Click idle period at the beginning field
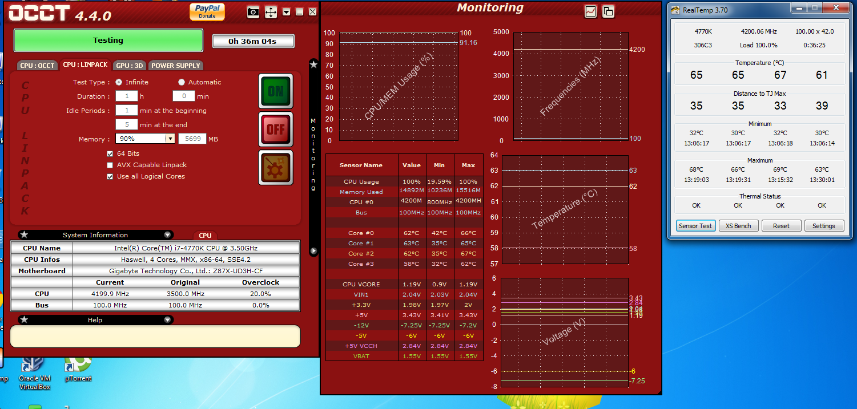Image resolution: width=857 pixels, height=409 pixels. coord(127,110)
